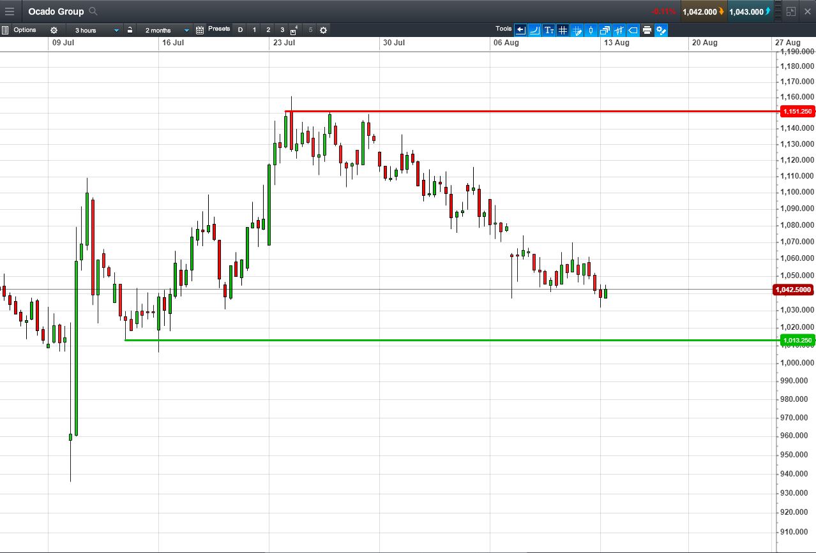Print the chart
This screenshot has width=816, height=553.
tap(647, 30)
